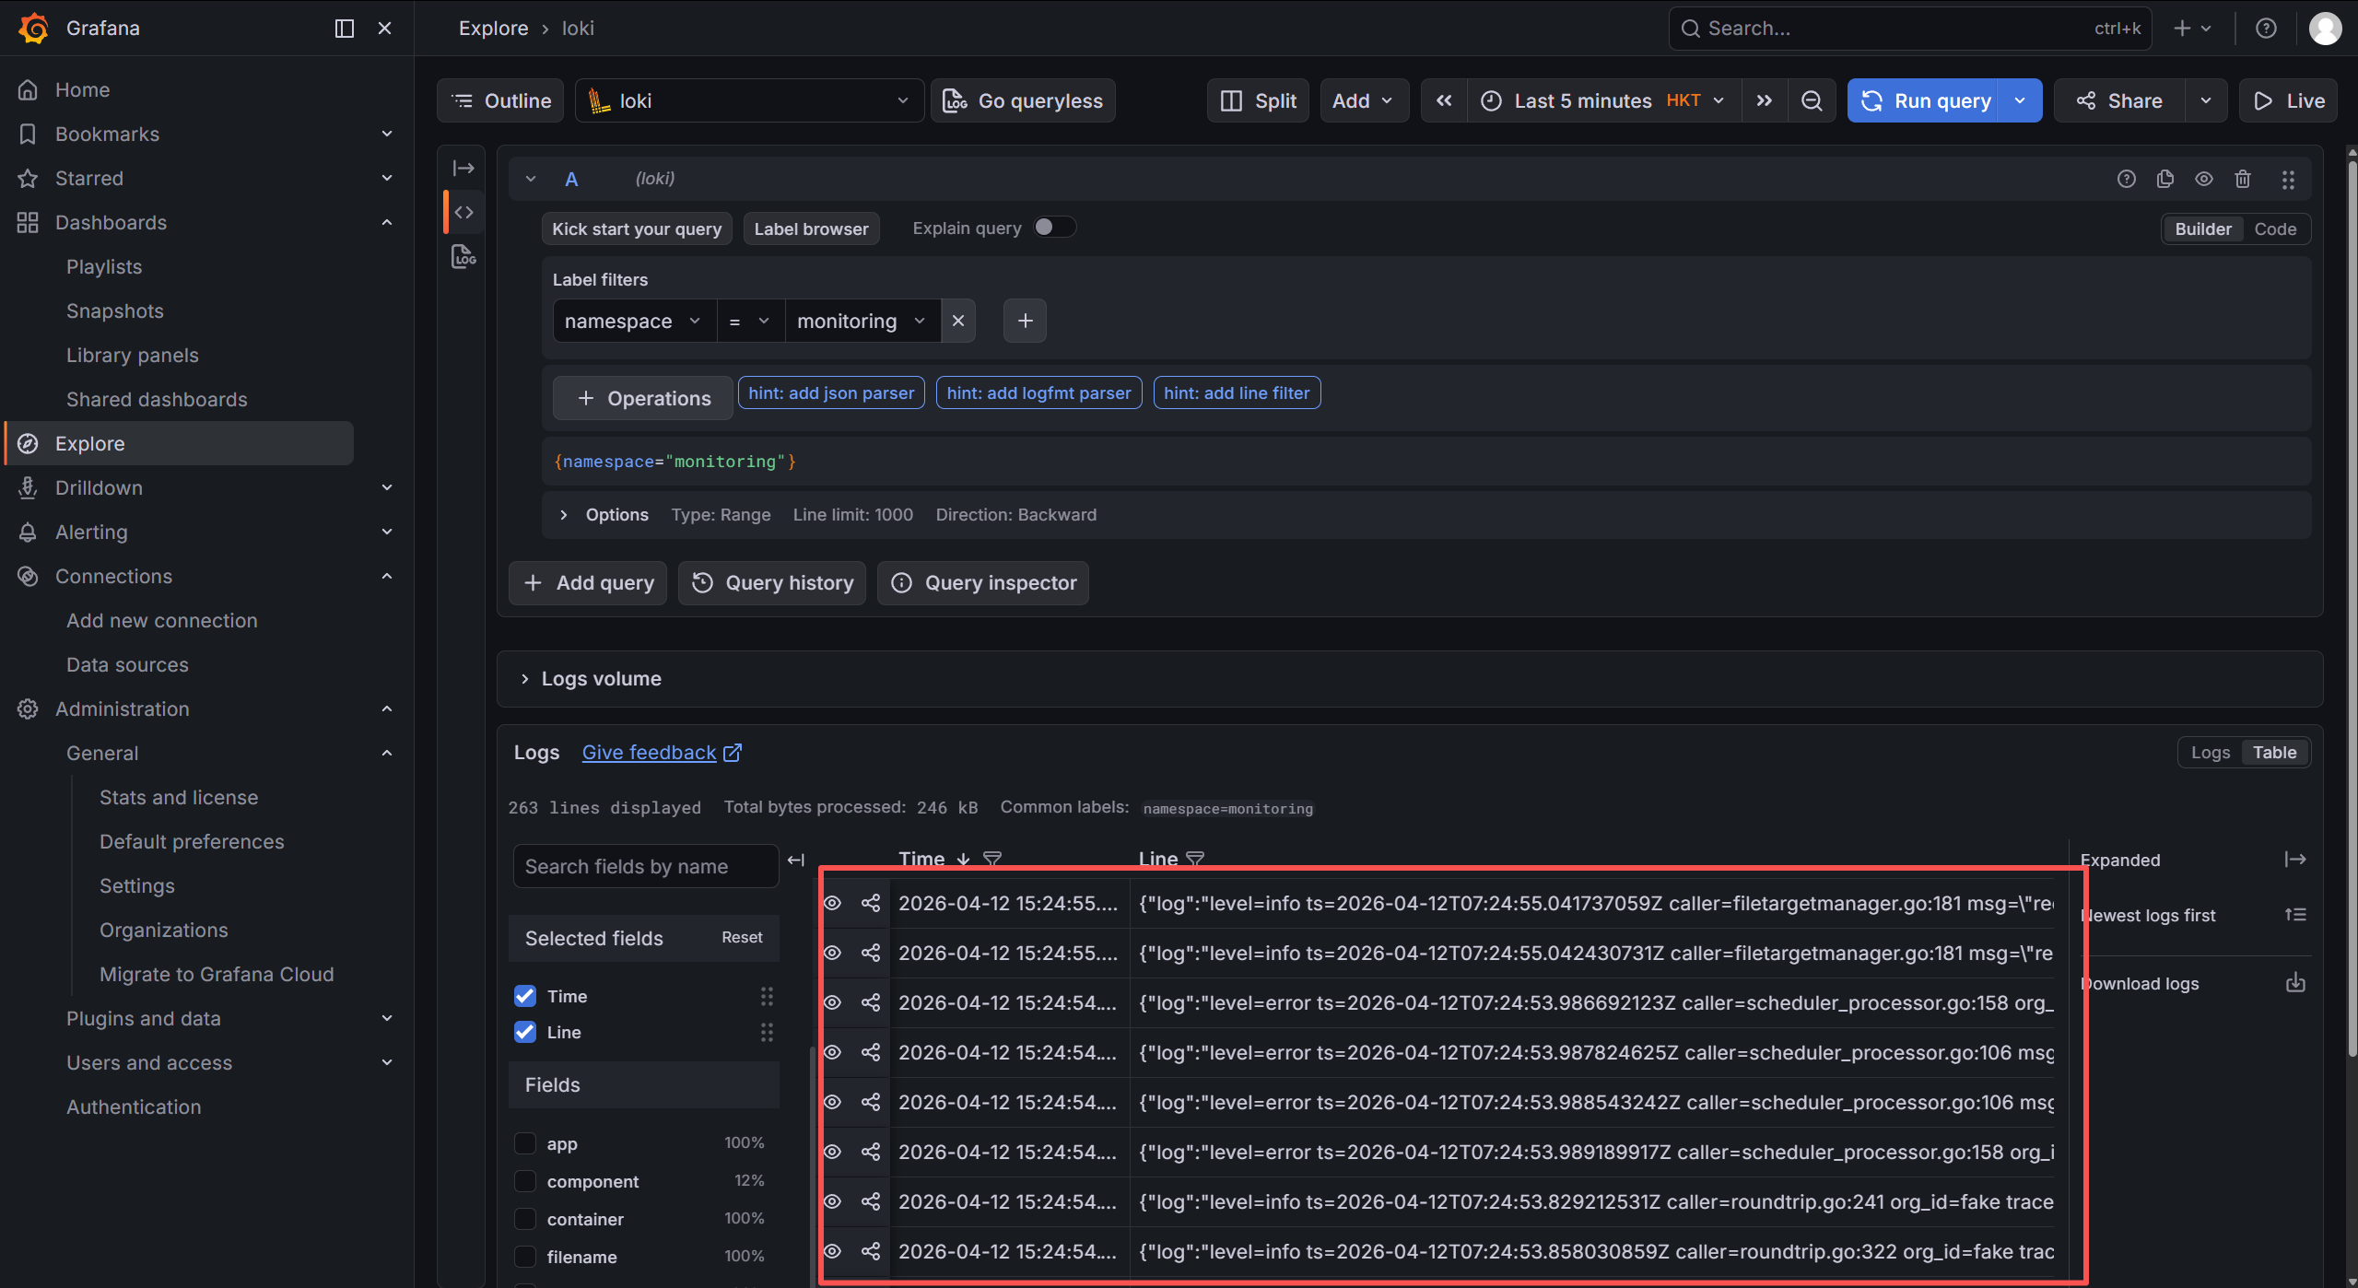The image size is (2358, 1288).
Task: Open the Share options arrow
Action: tap(2206, 100)
